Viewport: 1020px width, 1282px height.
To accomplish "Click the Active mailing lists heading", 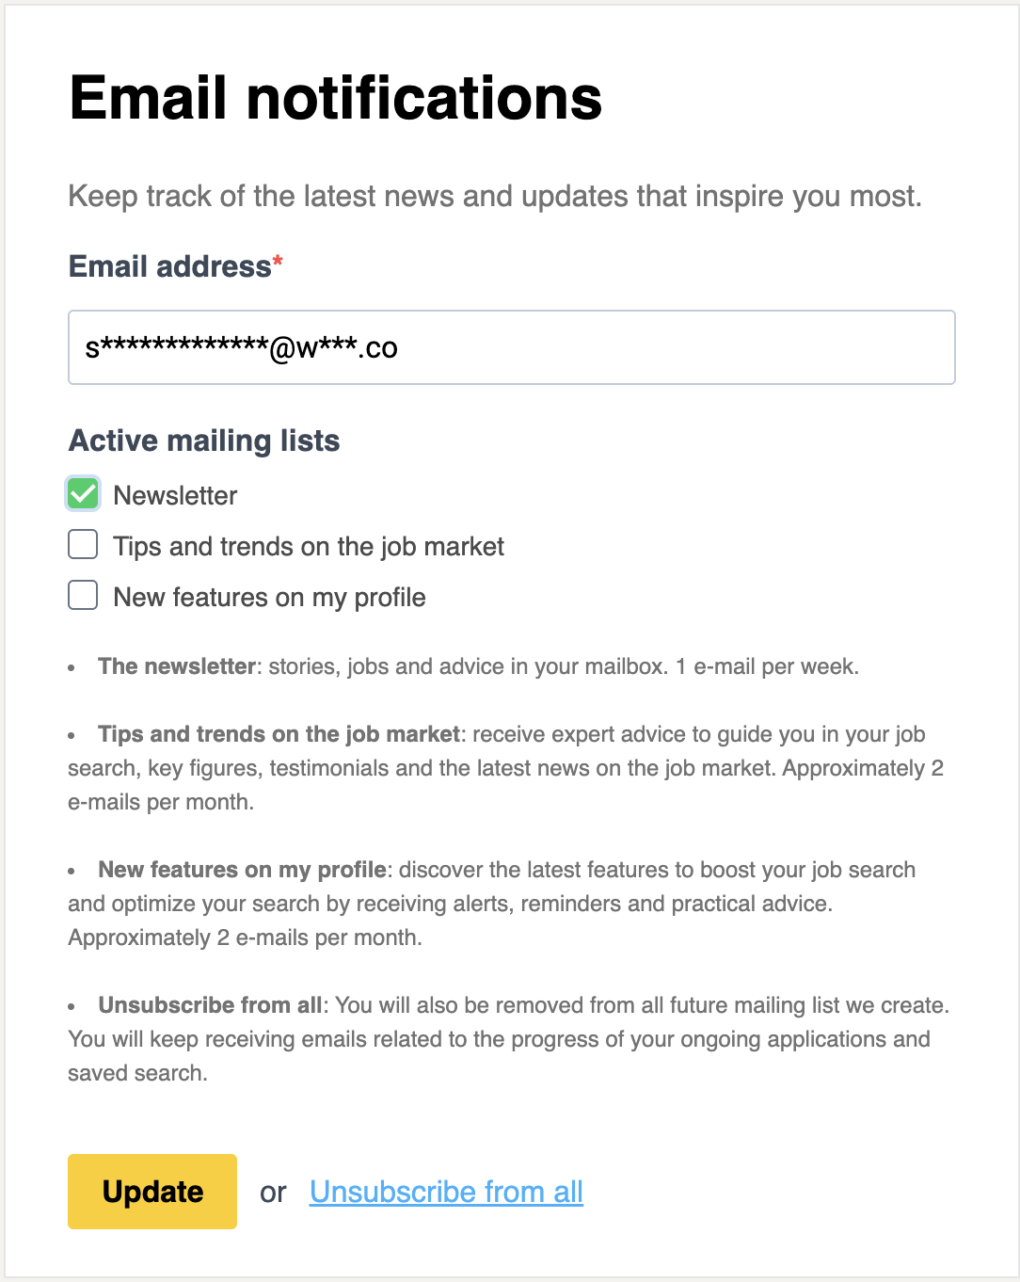I will pyautogui.click(x=204, y=441).
